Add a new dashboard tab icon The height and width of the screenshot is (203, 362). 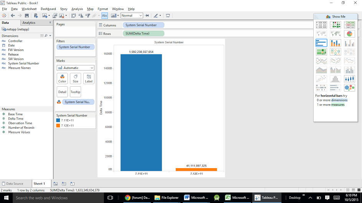[x=64, y=183]
